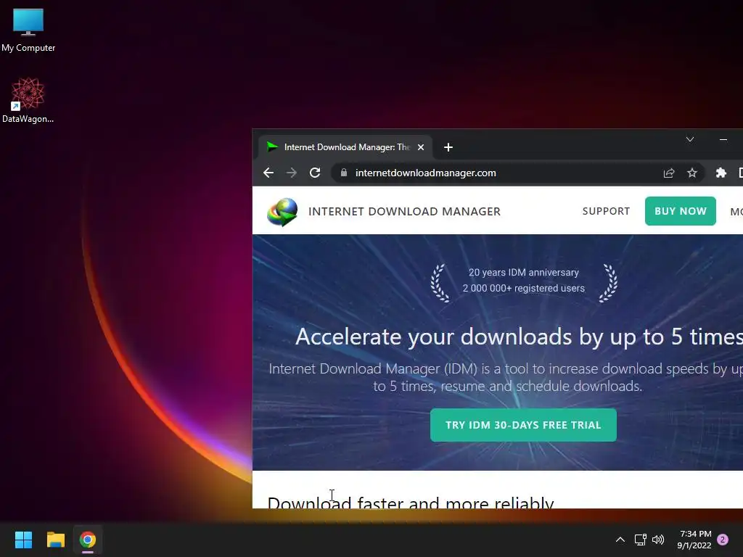Open network status tray icon
743x557 pixels.
click(x=640, y=540)
